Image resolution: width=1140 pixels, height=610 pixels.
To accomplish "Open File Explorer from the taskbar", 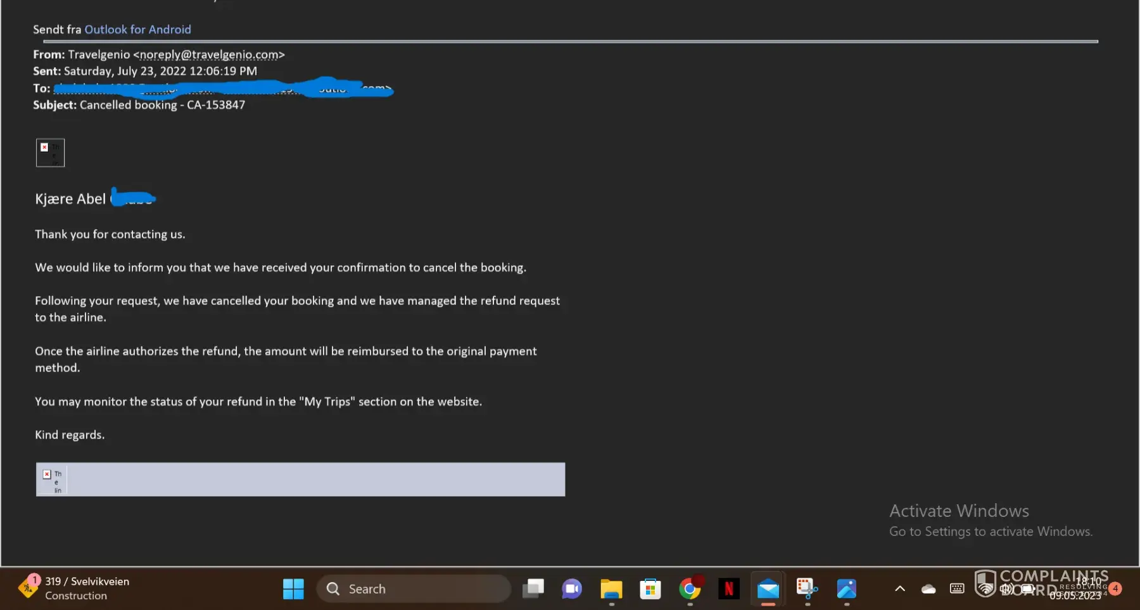I will (611, 589).
